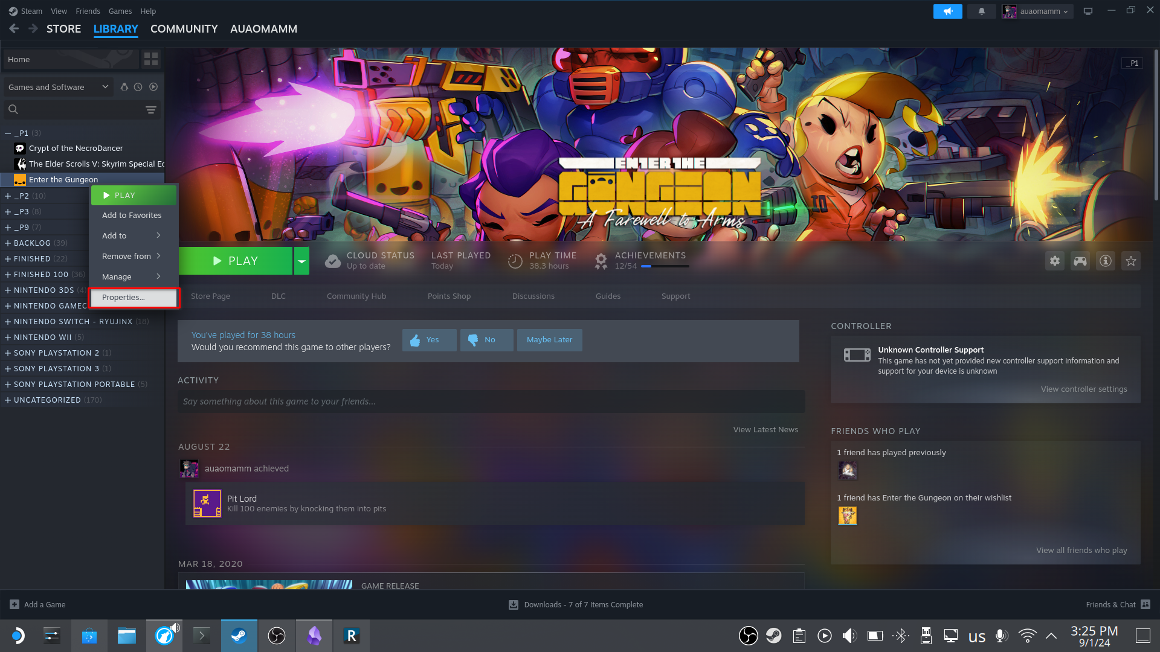
Task: Open the advanced filter icon beside search
Action: tap(151, 109)
